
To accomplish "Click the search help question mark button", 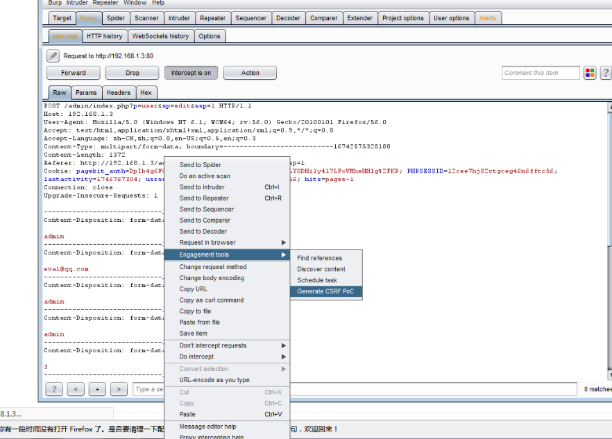I will pyautogui.click(x=54, y=389).
